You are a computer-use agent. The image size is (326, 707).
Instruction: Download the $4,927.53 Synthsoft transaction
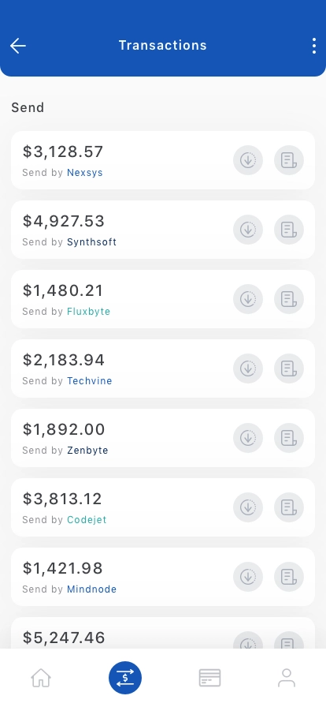click(248, 230)
